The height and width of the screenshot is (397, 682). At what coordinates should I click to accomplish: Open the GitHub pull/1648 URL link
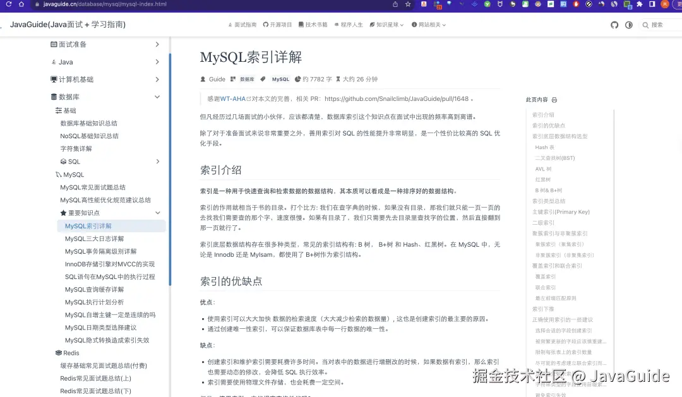396,98
